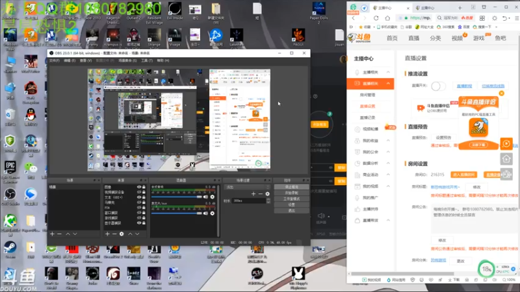Screen dimensions: 520x292
Task: Increase transition duration stepper
Action: pyautogui.click(x=268, y=199)
